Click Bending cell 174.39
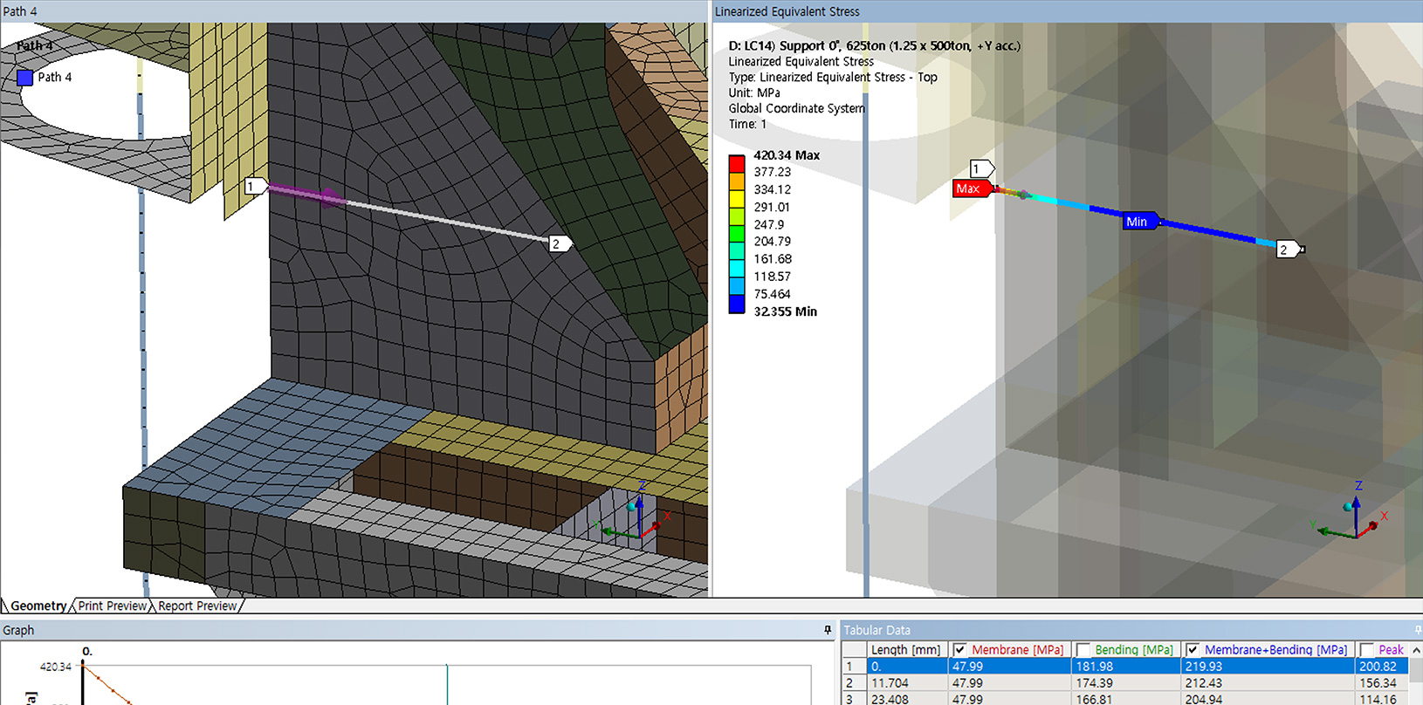Viewport: 1423px width, 705px height. click(x=1125, y=683)
